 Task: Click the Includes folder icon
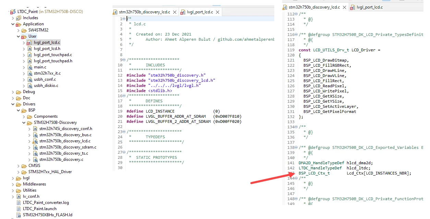point(19,18)
